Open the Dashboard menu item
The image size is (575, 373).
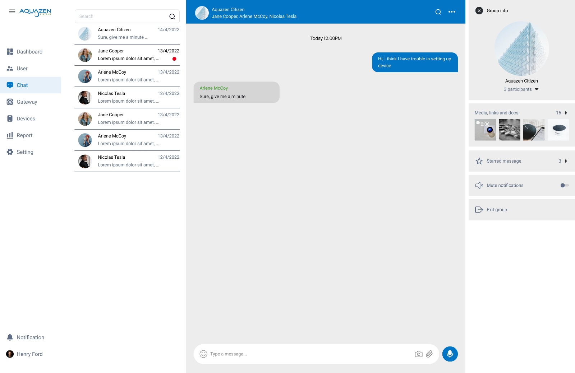click(x=29, y=52)
